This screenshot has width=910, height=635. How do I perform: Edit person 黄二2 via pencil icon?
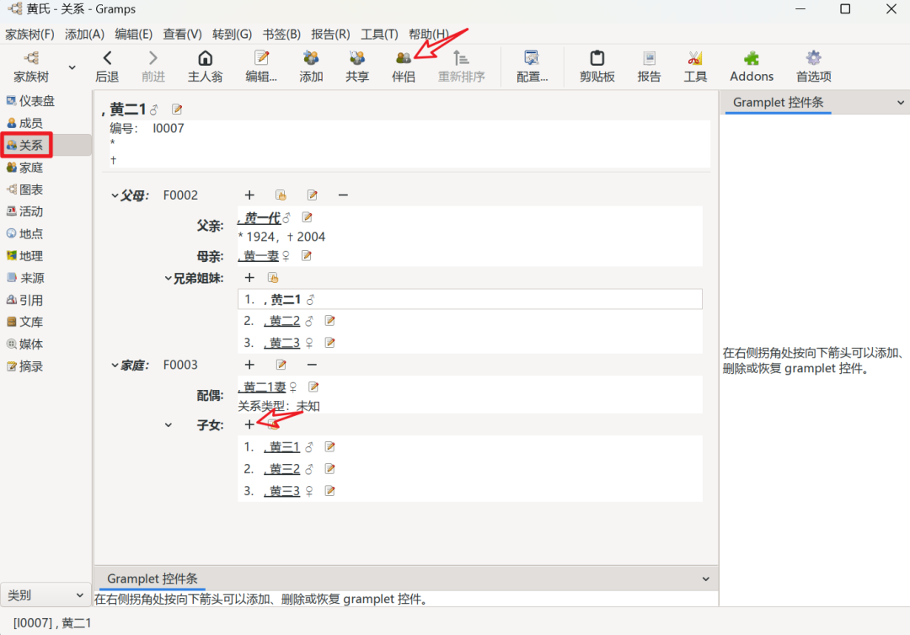tap(330, 321)
